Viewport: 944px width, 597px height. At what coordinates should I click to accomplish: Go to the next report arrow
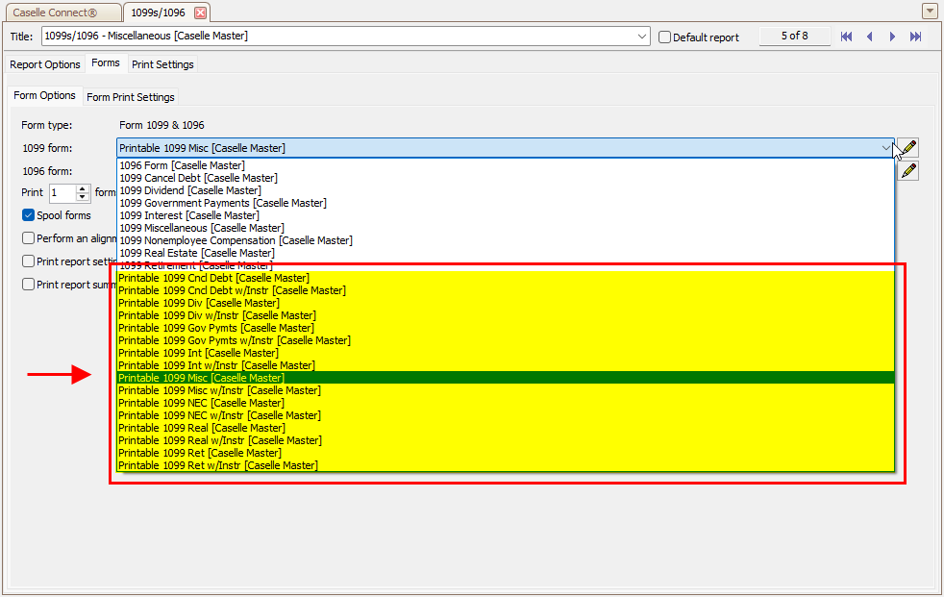(893, 37)
